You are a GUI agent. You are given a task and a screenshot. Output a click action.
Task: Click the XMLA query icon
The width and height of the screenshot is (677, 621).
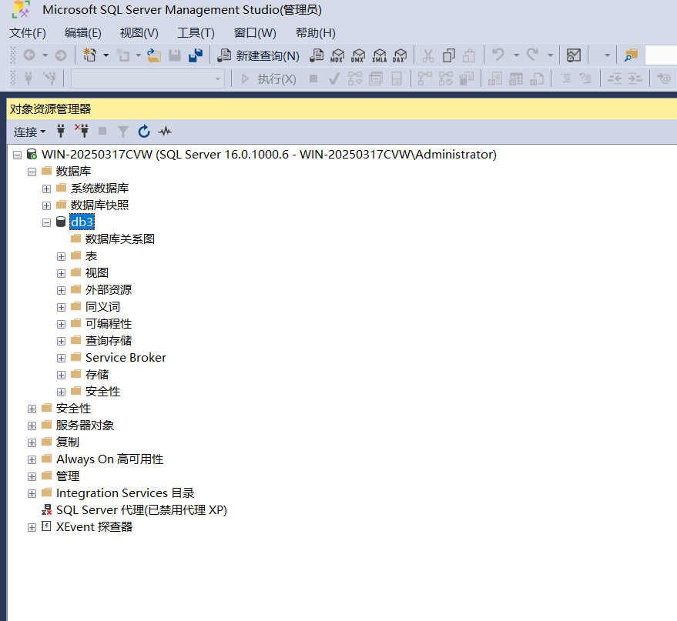click(379, 55)
